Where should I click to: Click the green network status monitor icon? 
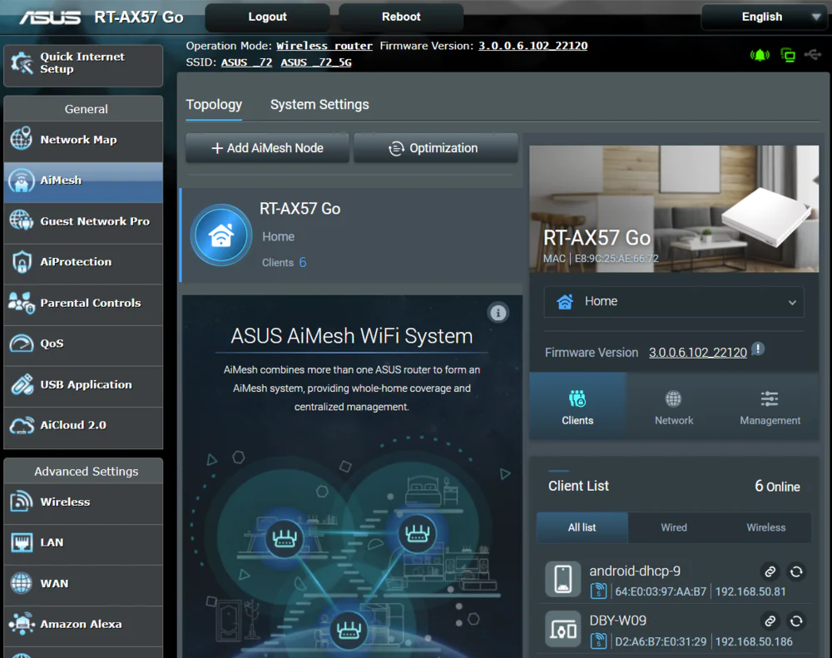(x=788, y=55)
